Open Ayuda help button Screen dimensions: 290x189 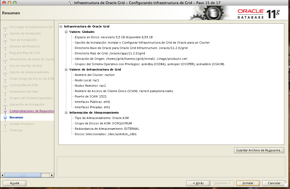point(15,183)
